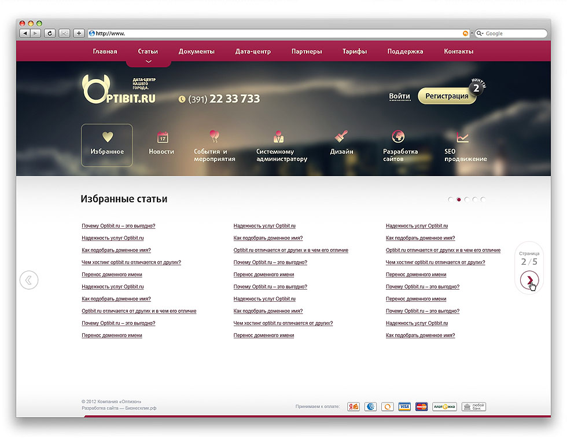Go back with the browser back arrow
Screen dimensions: 567x438
click(x=25, y=33)
